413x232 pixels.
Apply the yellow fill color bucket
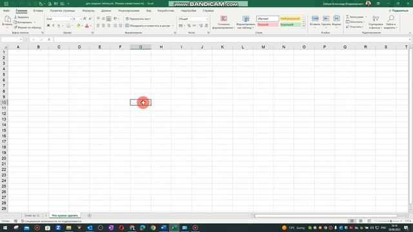click(x=79, y=26)
